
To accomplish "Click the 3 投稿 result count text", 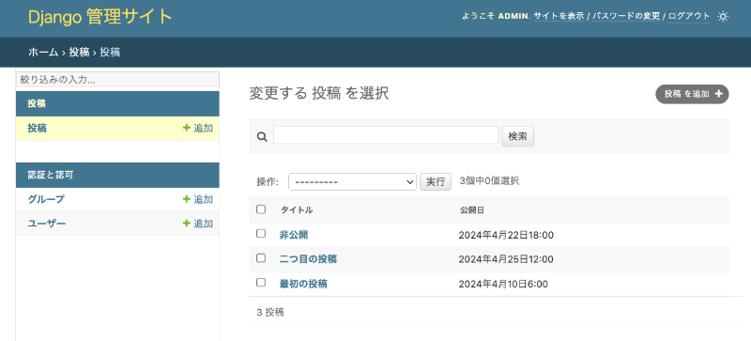I will pos(270,312).
